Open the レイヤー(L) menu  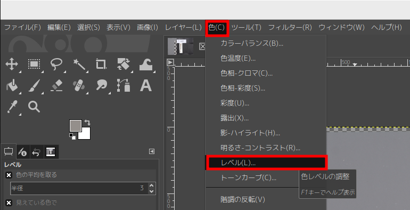point(183,27)
